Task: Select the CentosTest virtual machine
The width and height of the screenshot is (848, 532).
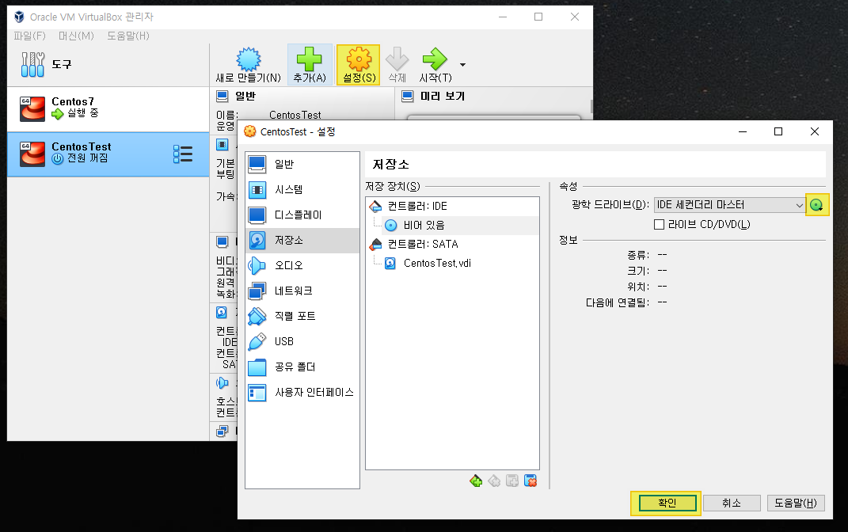Action: coord(108,154)
